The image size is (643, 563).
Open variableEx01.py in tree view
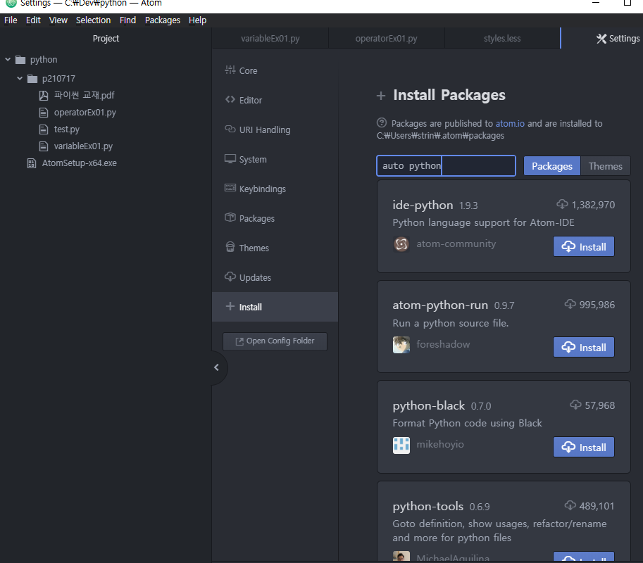(x=83, y=146)
